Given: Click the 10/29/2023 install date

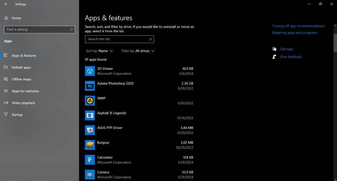Looking at the screenshot, I should [x=184, y=148].
